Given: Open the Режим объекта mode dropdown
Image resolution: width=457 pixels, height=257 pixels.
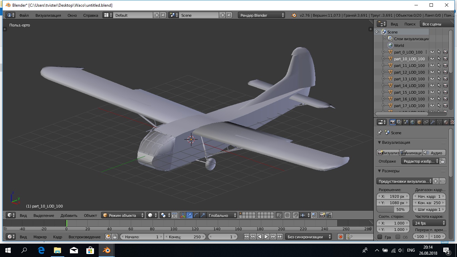Looking at the screenshot, I should [x=123, y=215].
